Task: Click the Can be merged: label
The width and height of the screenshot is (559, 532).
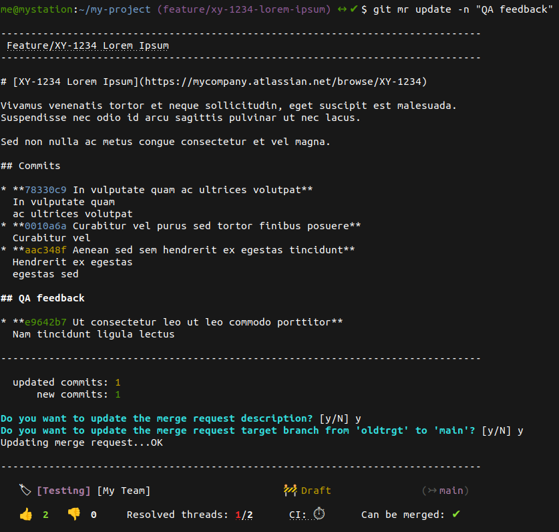Action: (x=403, y=515)
